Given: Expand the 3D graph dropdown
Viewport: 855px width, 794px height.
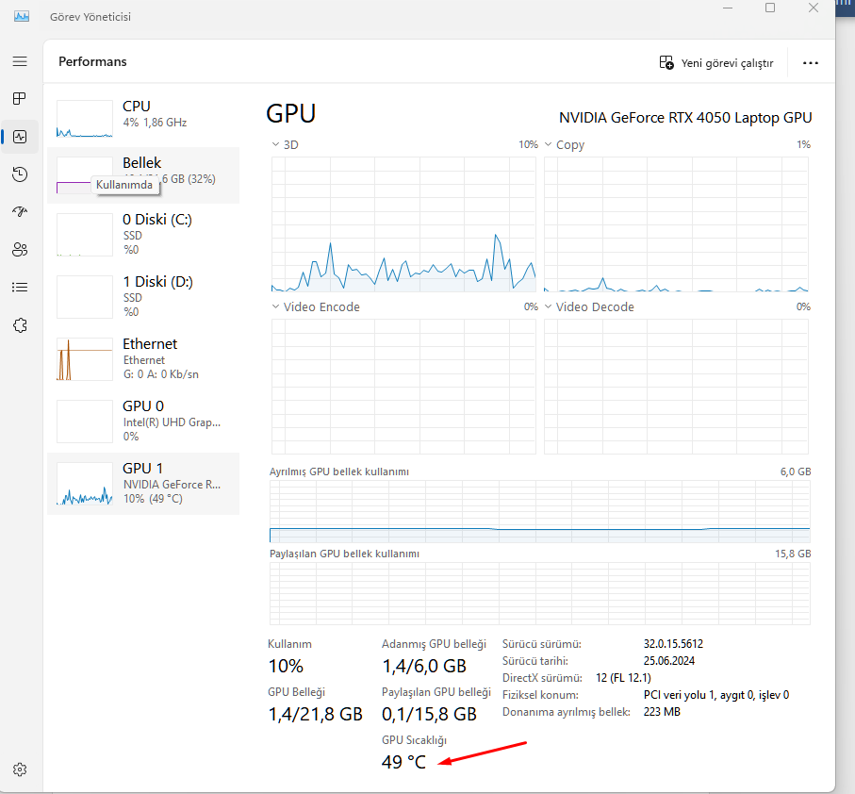Looking at the screenshot, I should click(275, 145).
